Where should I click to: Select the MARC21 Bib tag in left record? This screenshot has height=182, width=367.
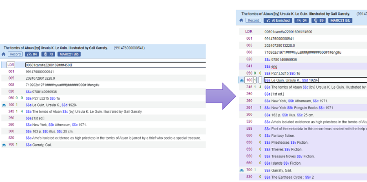69,54
